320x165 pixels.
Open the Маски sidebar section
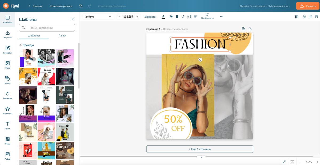point(7,80)
